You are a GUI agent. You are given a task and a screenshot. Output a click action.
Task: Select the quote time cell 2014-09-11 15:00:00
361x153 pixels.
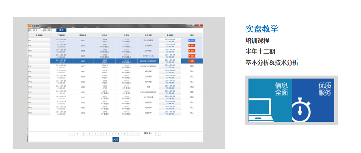point(61,77)
